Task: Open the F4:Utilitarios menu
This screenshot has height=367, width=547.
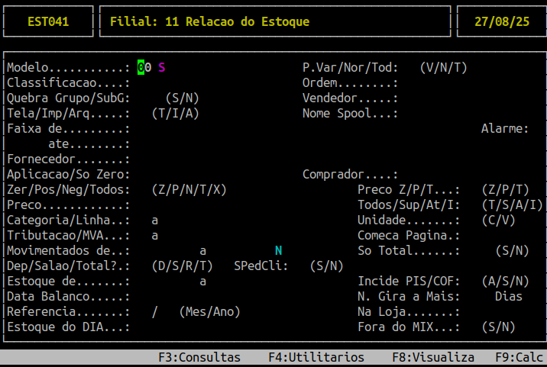Action: (316, 357)
